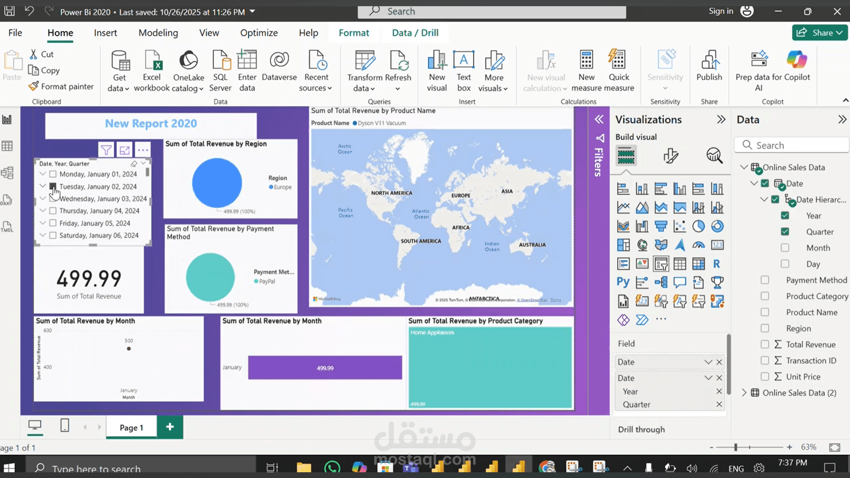Switch to Table view in left sidebar

click(x=7, y=146)
